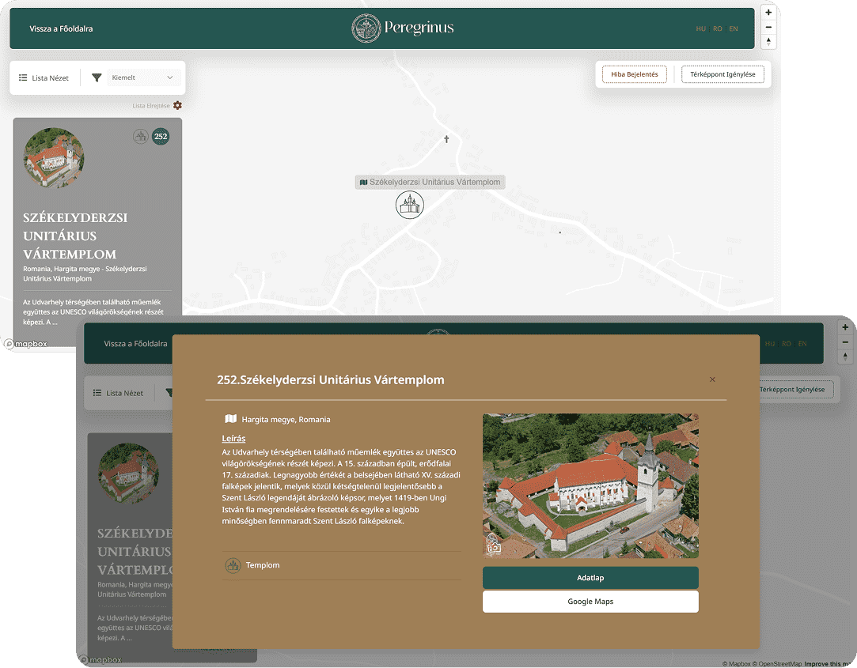Viewport: 857px width, 668px height.
Task: Click the Leírás heading in the dialog
Action: pyautogui.click(x=233, y=439)
